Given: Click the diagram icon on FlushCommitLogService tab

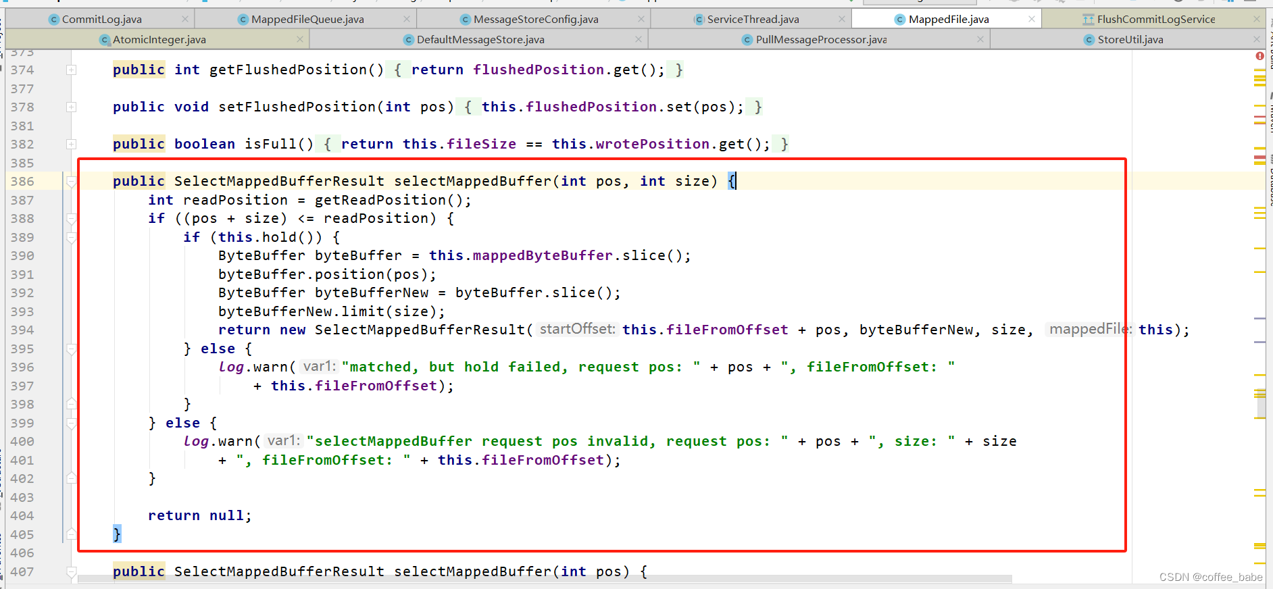Looking at the screenshot, I should (x=1089, y=20).
